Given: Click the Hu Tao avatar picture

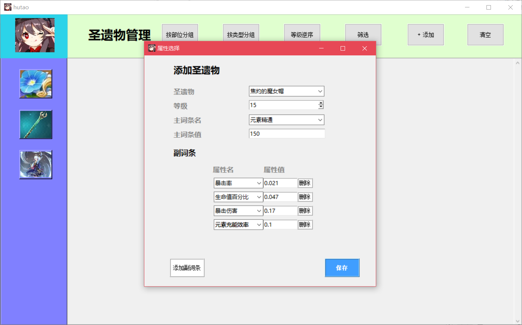Looking at the screenshot, I should [35, 35].
